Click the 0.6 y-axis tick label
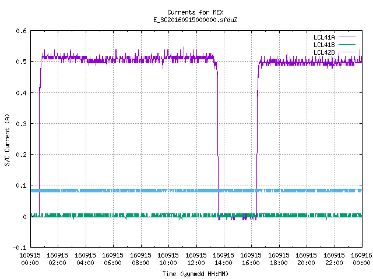Screen dimensions: 373x279 point(21,31)
